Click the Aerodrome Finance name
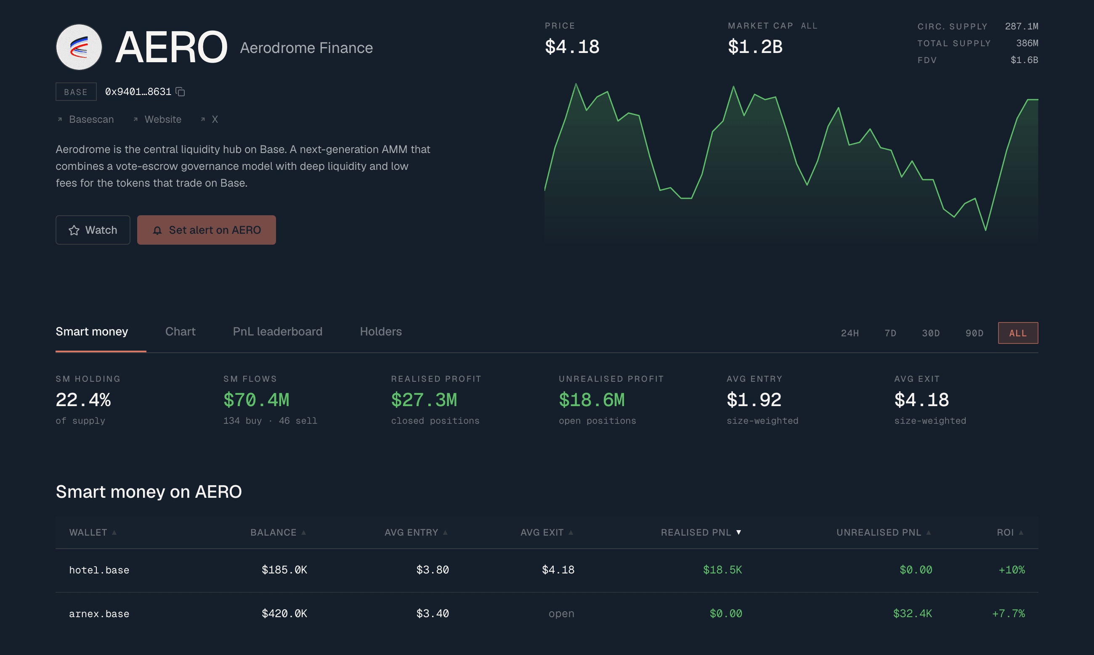This screenshot has height=655, width=1094. coord(306,48)
